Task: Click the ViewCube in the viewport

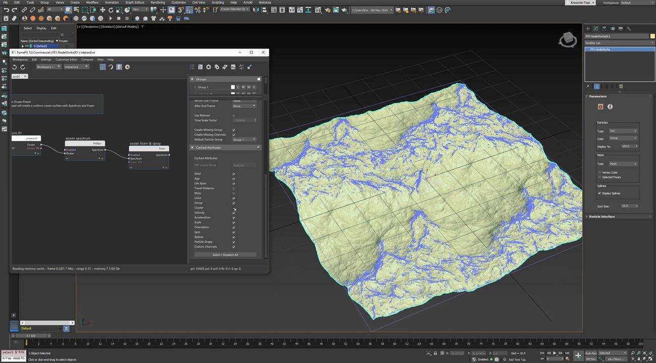Action: pos(568,39)
